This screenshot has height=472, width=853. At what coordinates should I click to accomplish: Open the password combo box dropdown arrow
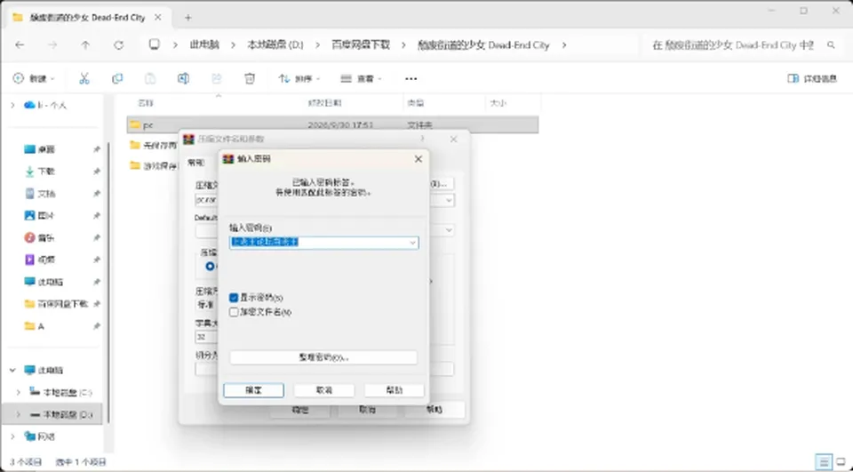click(413, 243)
